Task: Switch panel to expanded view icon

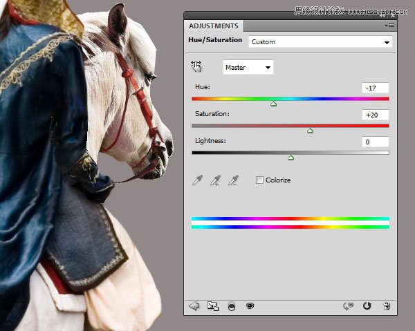Action: pyautogui.click(x=213, y=306)
